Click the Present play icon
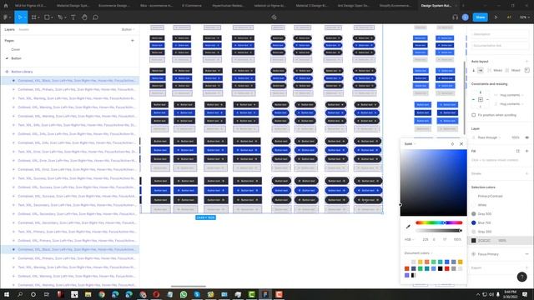The height and width of the screenshot is (300, 534). click(x=496, y=17)
